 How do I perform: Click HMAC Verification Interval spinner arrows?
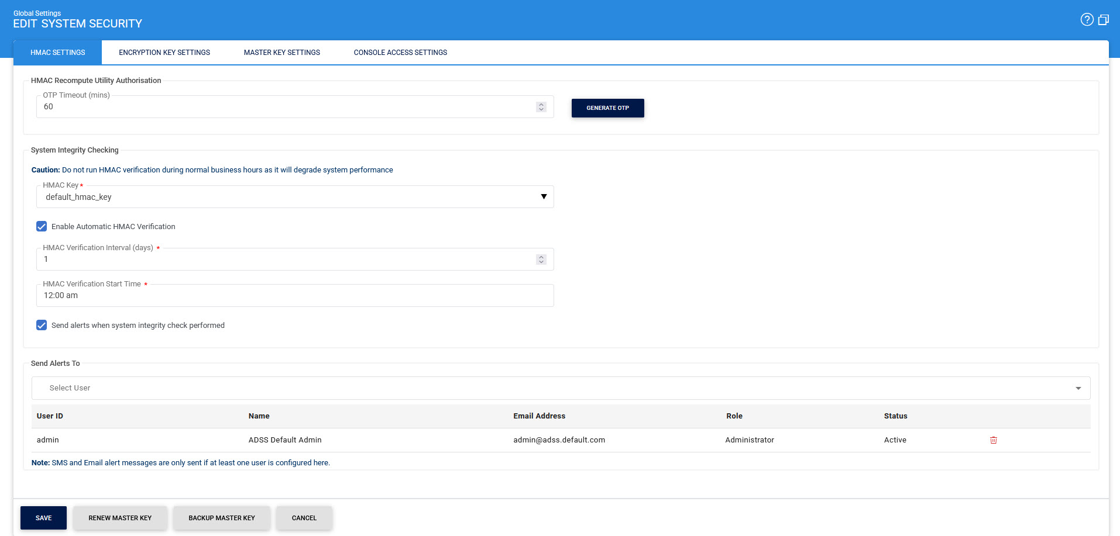541,260
